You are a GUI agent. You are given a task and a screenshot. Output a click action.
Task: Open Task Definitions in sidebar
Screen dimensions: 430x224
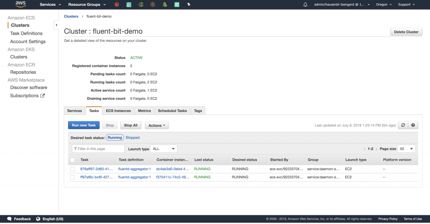tap(26, 33)
